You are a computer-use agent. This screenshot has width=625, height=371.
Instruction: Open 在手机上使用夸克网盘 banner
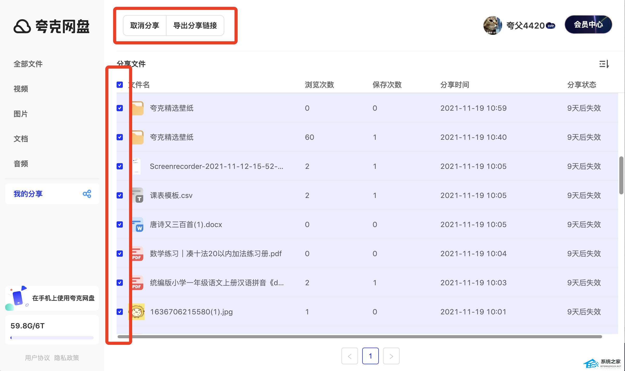pyautogui.click(x=52, y=298)
